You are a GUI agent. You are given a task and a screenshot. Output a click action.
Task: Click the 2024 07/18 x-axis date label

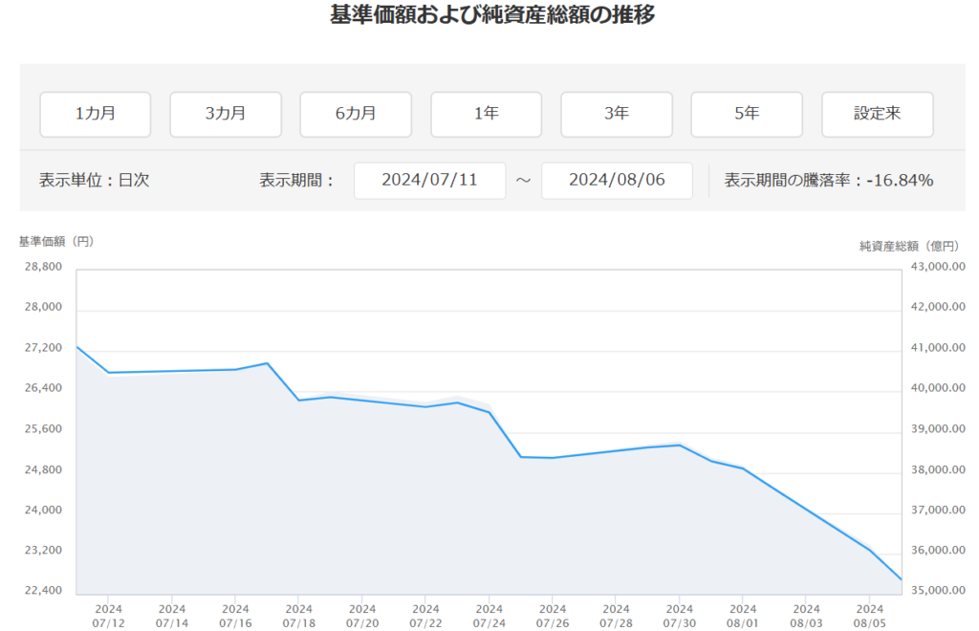pos(299,615)
